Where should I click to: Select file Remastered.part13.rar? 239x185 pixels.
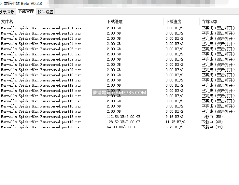[41, 91]
